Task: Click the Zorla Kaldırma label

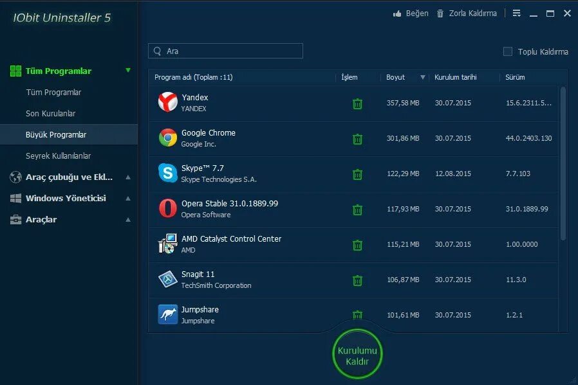Action: click(x=472, y=13)
